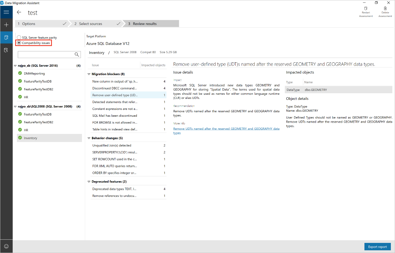Screen dimensions: 395x253
Task: Select DMAReporting database in the tree
Action: click(x=34, y=73)
